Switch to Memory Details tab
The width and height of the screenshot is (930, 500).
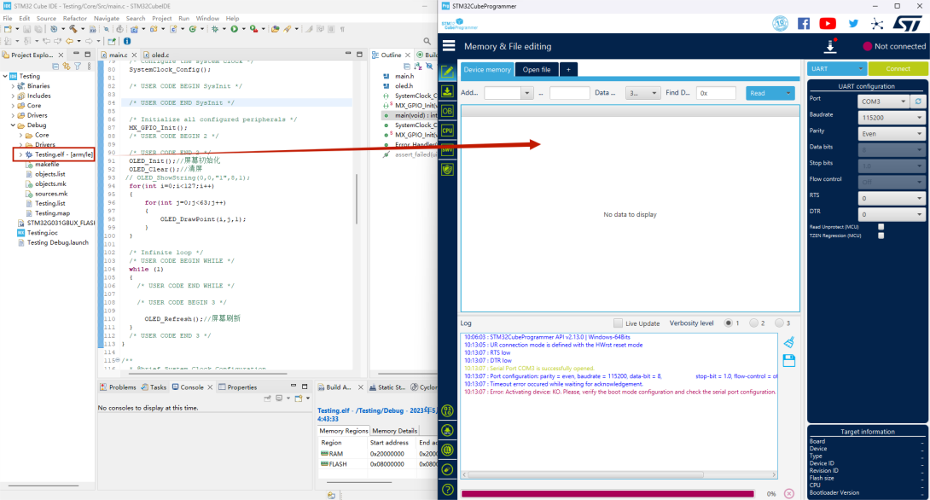[x=394, y=431]
